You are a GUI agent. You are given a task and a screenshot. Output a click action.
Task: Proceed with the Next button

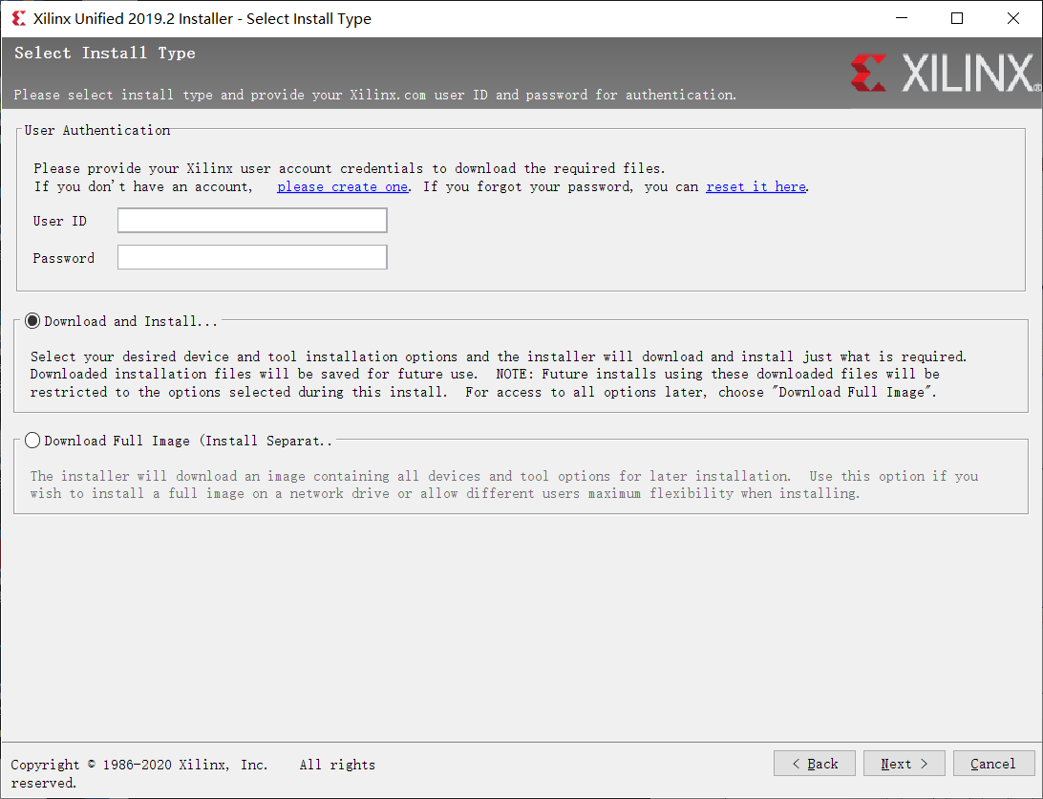click(x=904, y=764)
